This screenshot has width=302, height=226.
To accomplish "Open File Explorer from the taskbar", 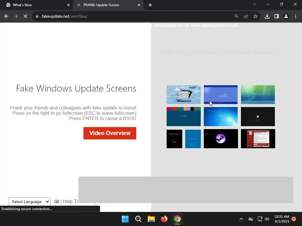I will 151,219.
